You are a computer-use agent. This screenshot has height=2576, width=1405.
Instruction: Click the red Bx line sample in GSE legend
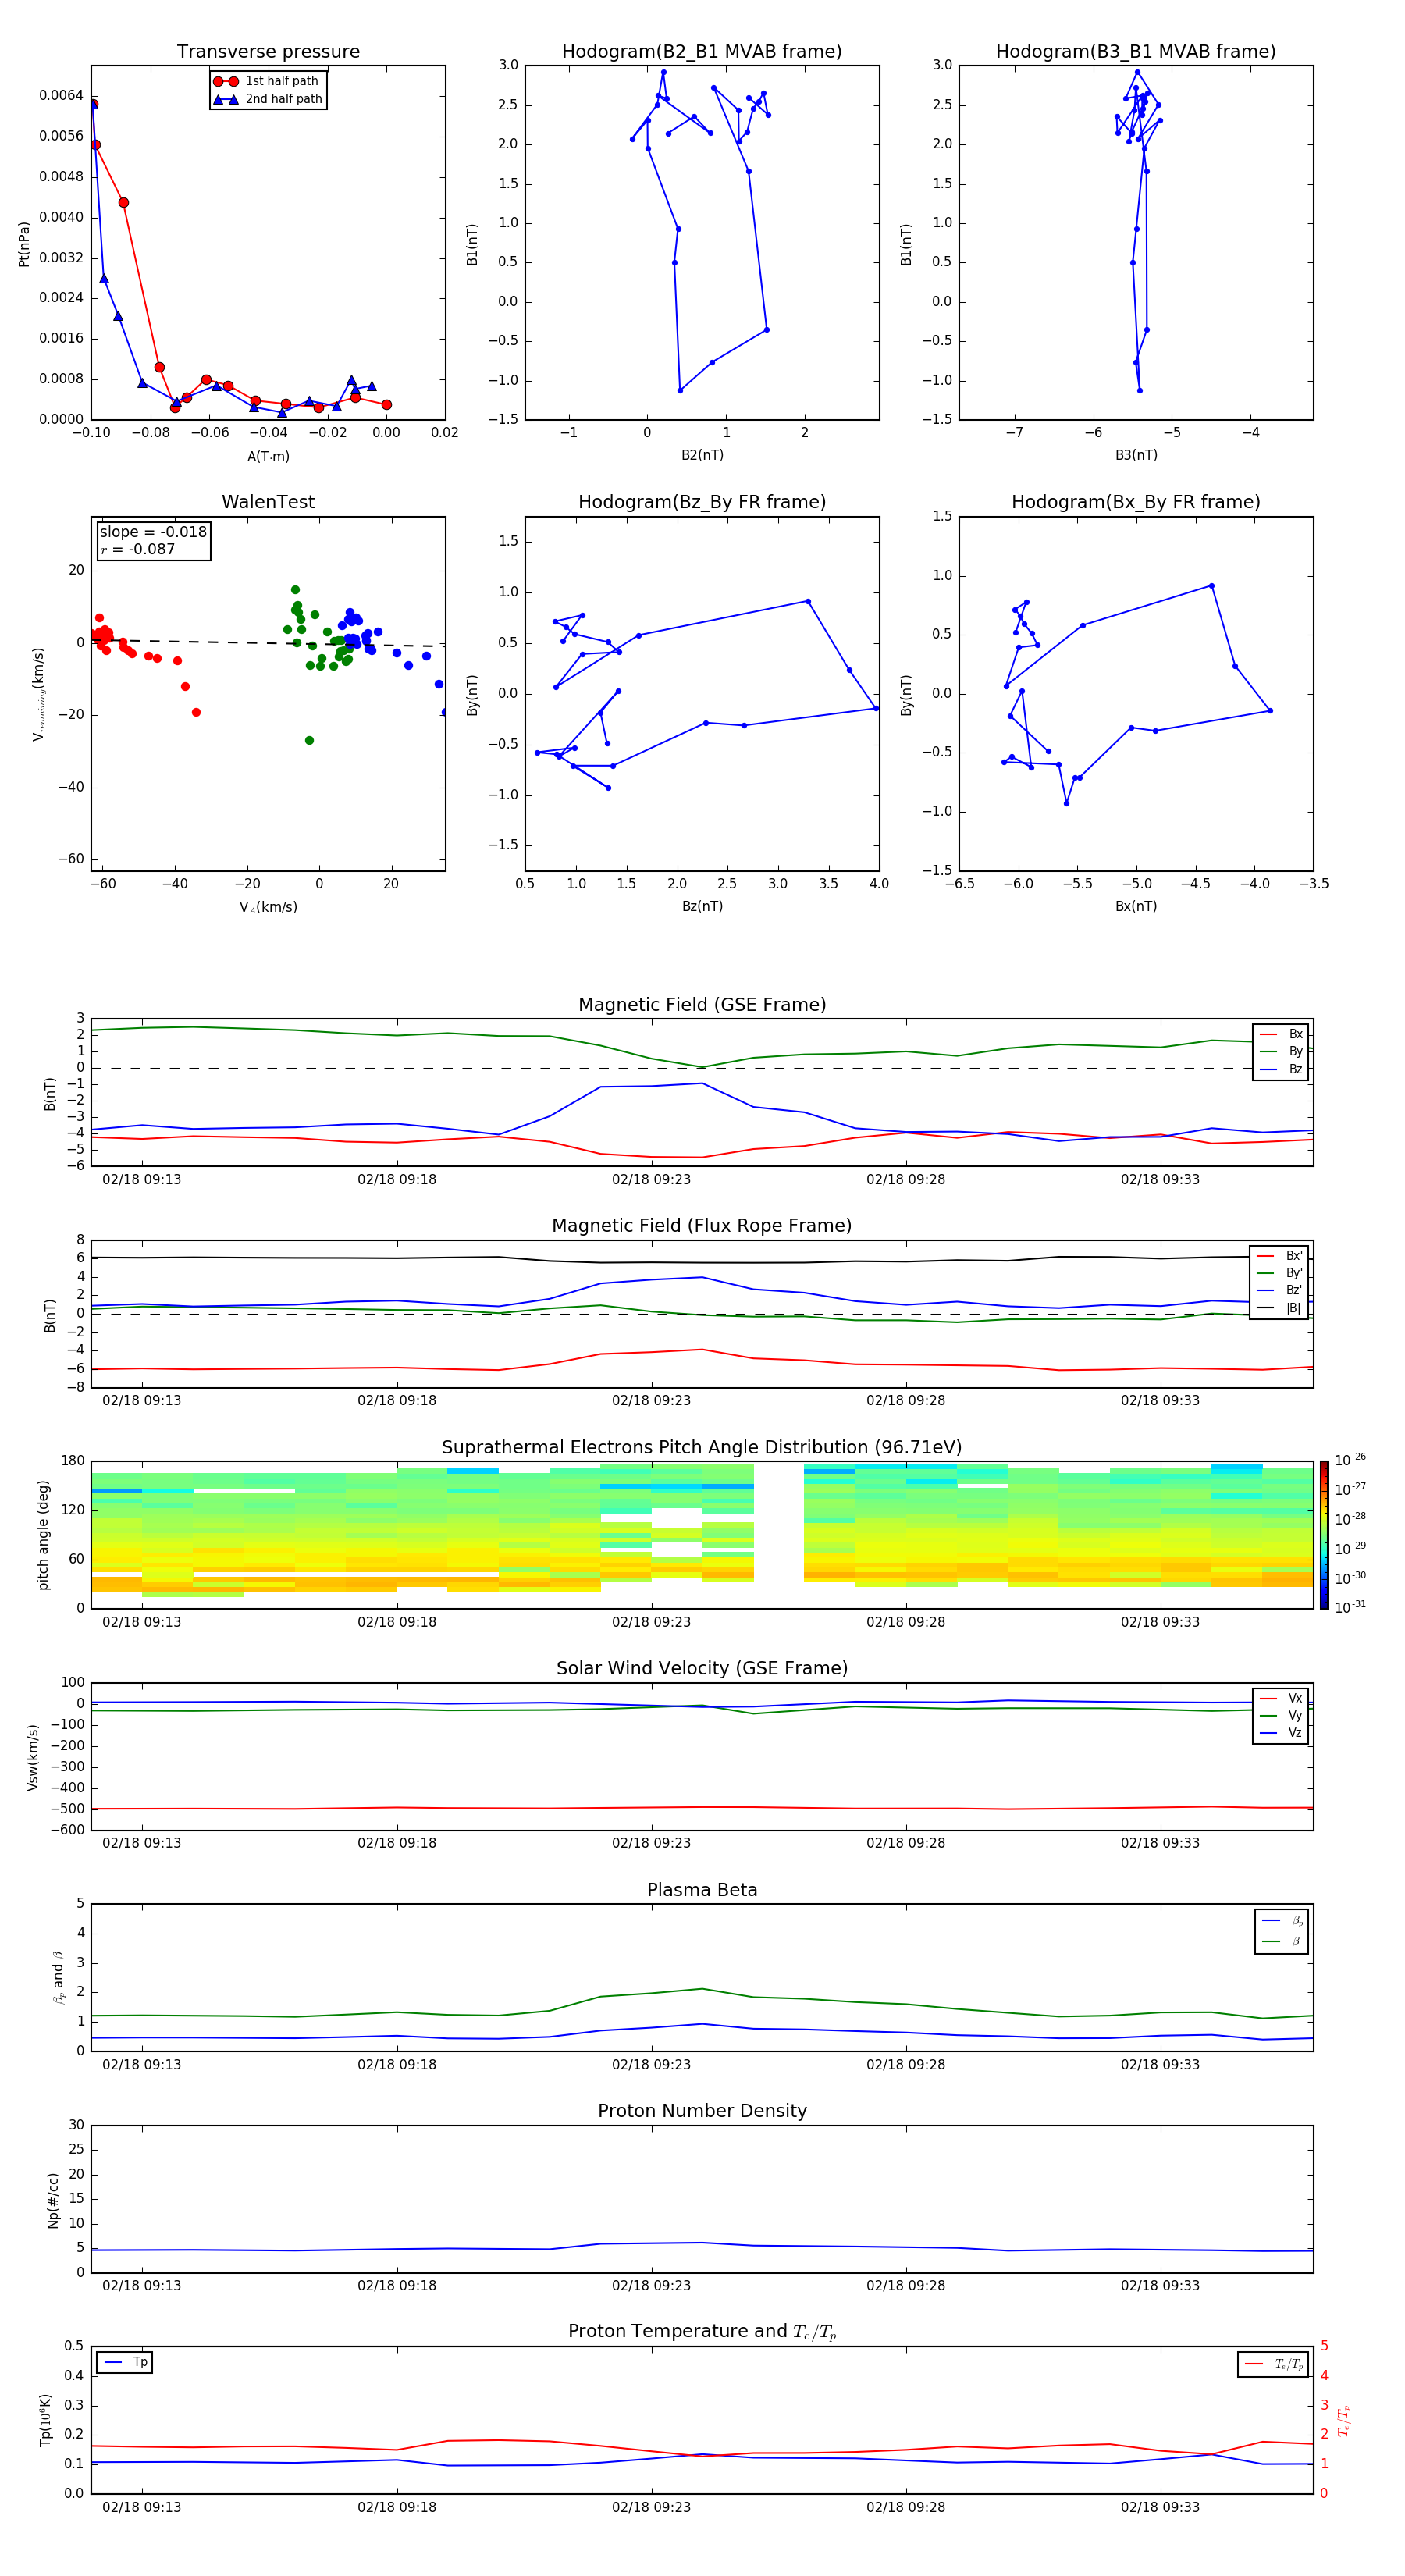pyautogui.click(x=1267, y=1034)
